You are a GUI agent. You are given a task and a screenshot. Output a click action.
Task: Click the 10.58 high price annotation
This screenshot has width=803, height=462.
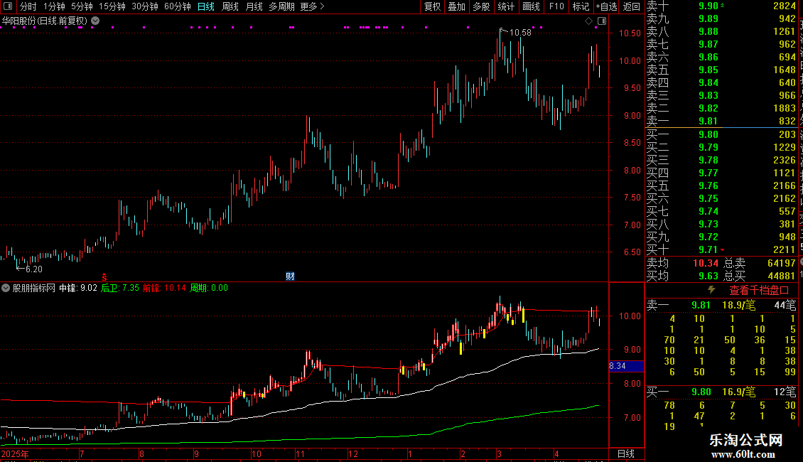520,33
